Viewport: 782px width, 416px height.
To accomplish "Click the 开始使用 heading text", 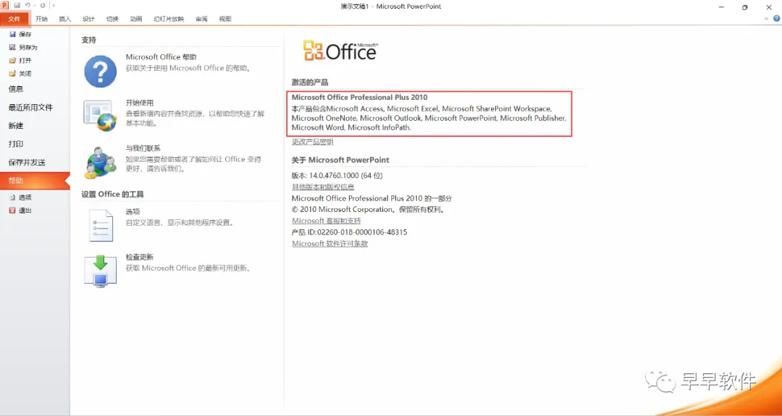I will (140, 103).
